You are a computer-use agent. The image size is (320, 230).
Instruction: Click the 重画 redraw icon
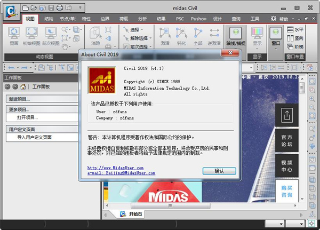(14, 36)
